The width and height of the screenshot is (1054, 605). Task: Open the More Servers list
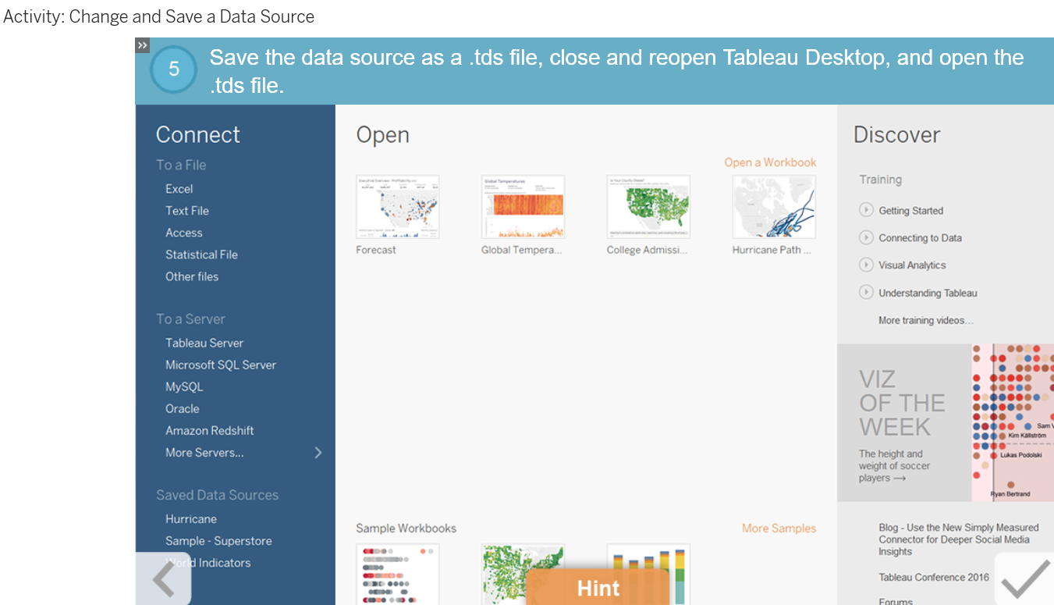coord(204,453)
